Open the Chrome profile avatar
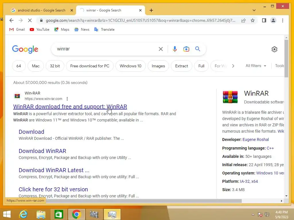 (x=273, y=20)
